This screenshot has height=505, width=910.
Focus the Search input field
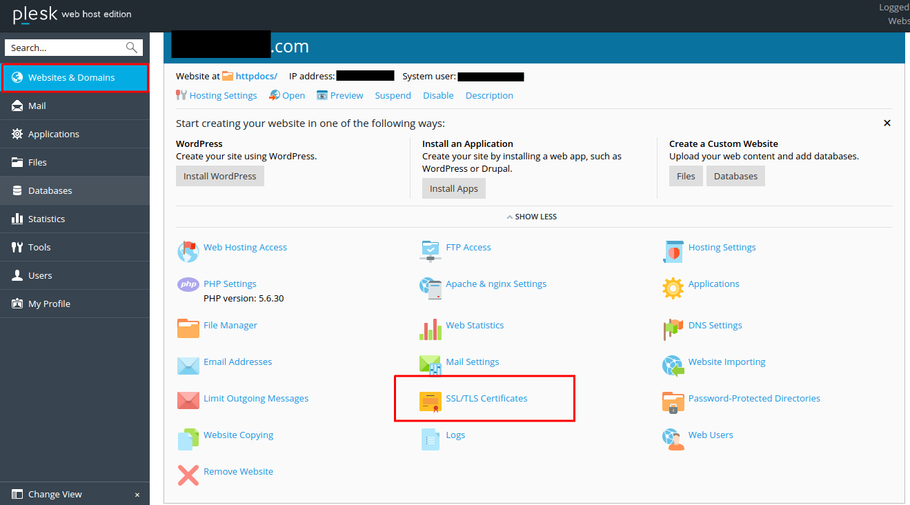pyautogui.click(x=66, y=48)
